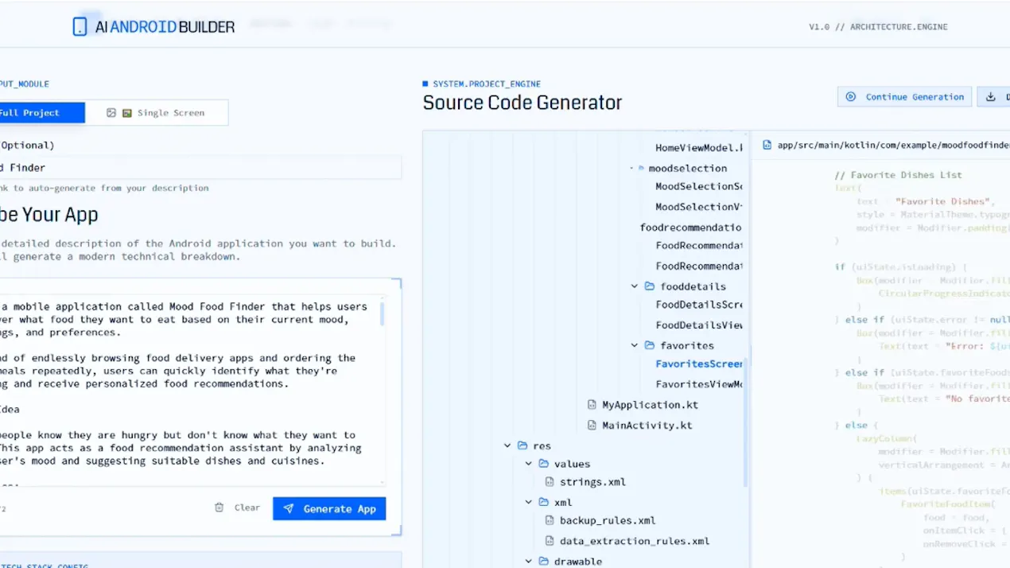Collapse the drawable folder chevron

(529, 561)
